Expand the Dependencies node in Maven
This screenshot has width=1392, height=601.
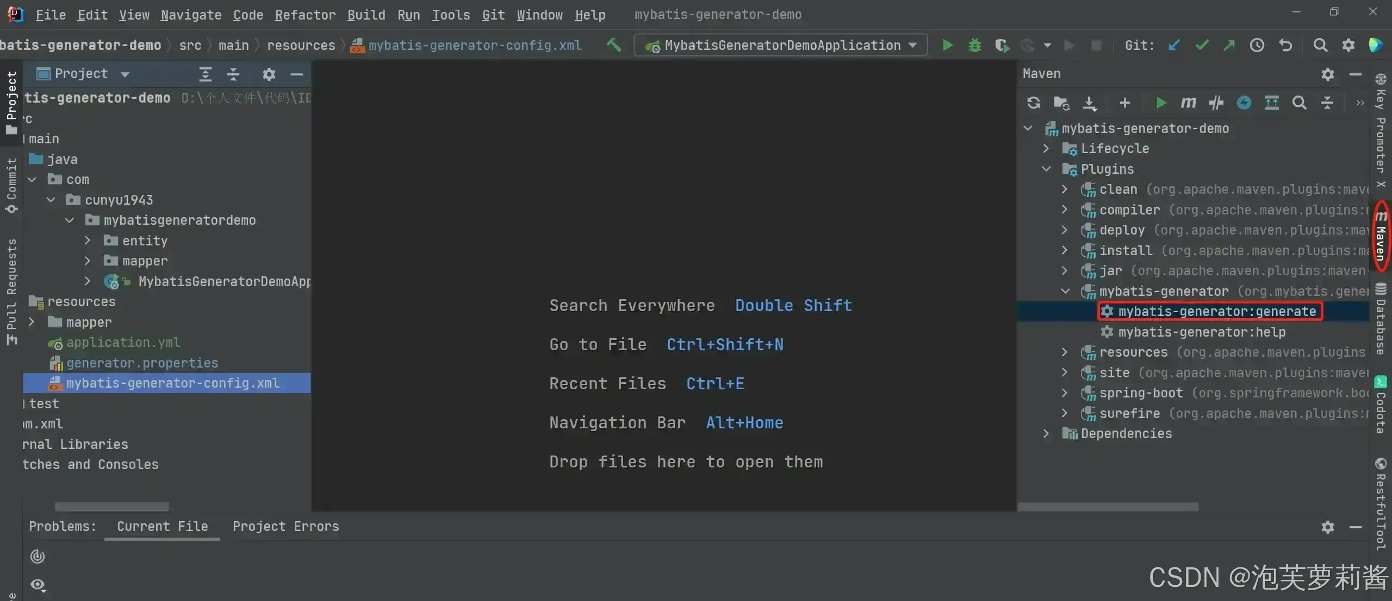[1046, 433]
